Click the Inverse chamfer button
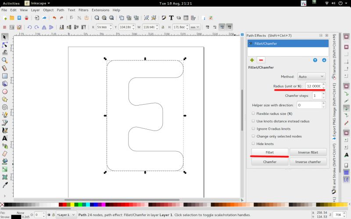 point(308,162)
